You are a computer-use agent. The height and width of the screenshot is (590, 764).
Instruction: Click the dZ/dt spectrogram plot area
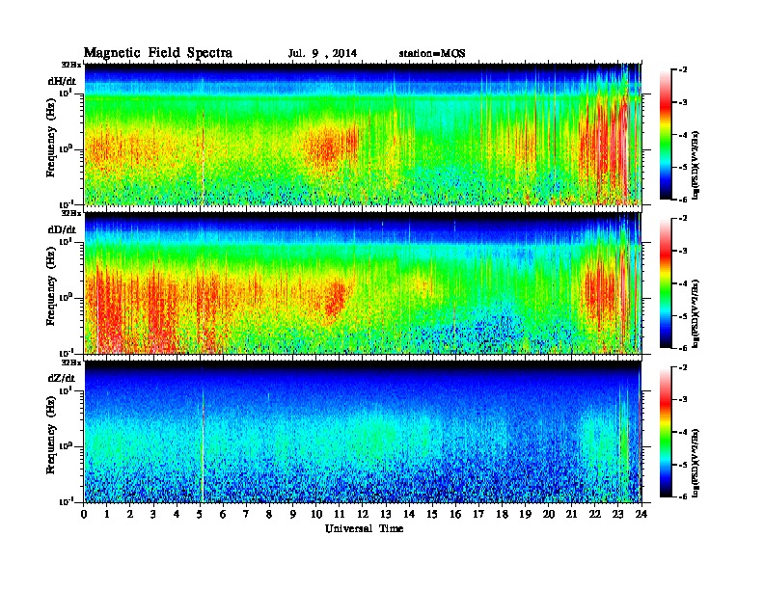[x=363, y=432]
